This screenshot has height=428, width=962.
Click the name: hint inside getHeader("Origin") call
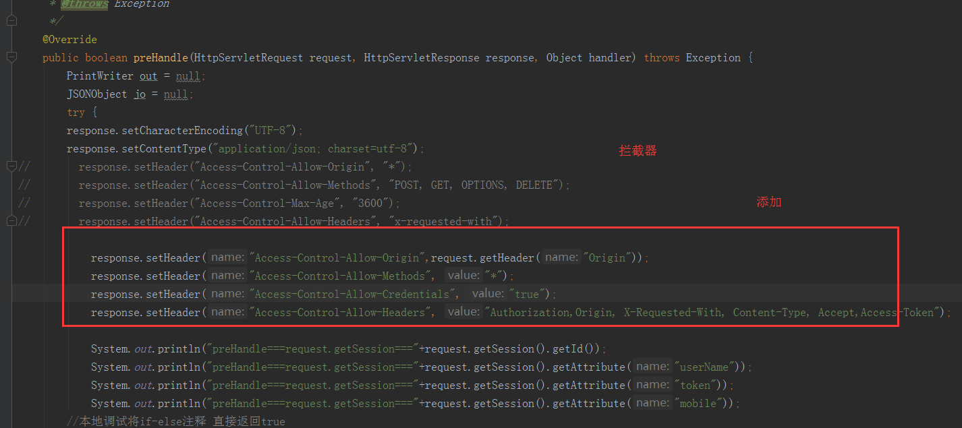561,257
